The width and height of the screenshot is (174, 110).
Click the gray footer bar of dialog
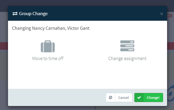(x=56, y=97)
